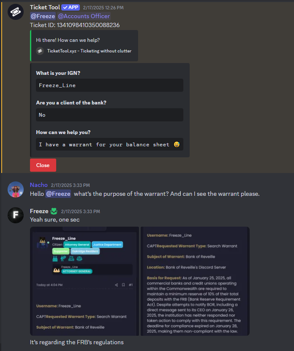The image size is (294, 351).
Task: Click the Freeze_Line IGN answer field
Action: tap(109, 85)
